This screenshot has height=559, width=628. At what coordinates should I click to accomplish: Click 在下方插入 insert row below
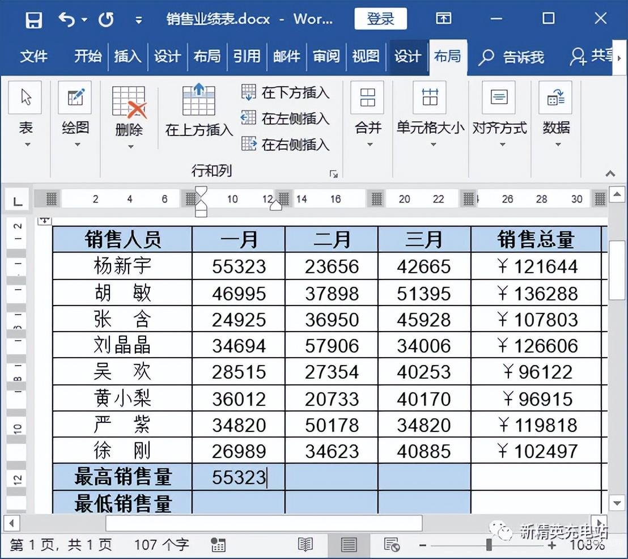(285, 92)
